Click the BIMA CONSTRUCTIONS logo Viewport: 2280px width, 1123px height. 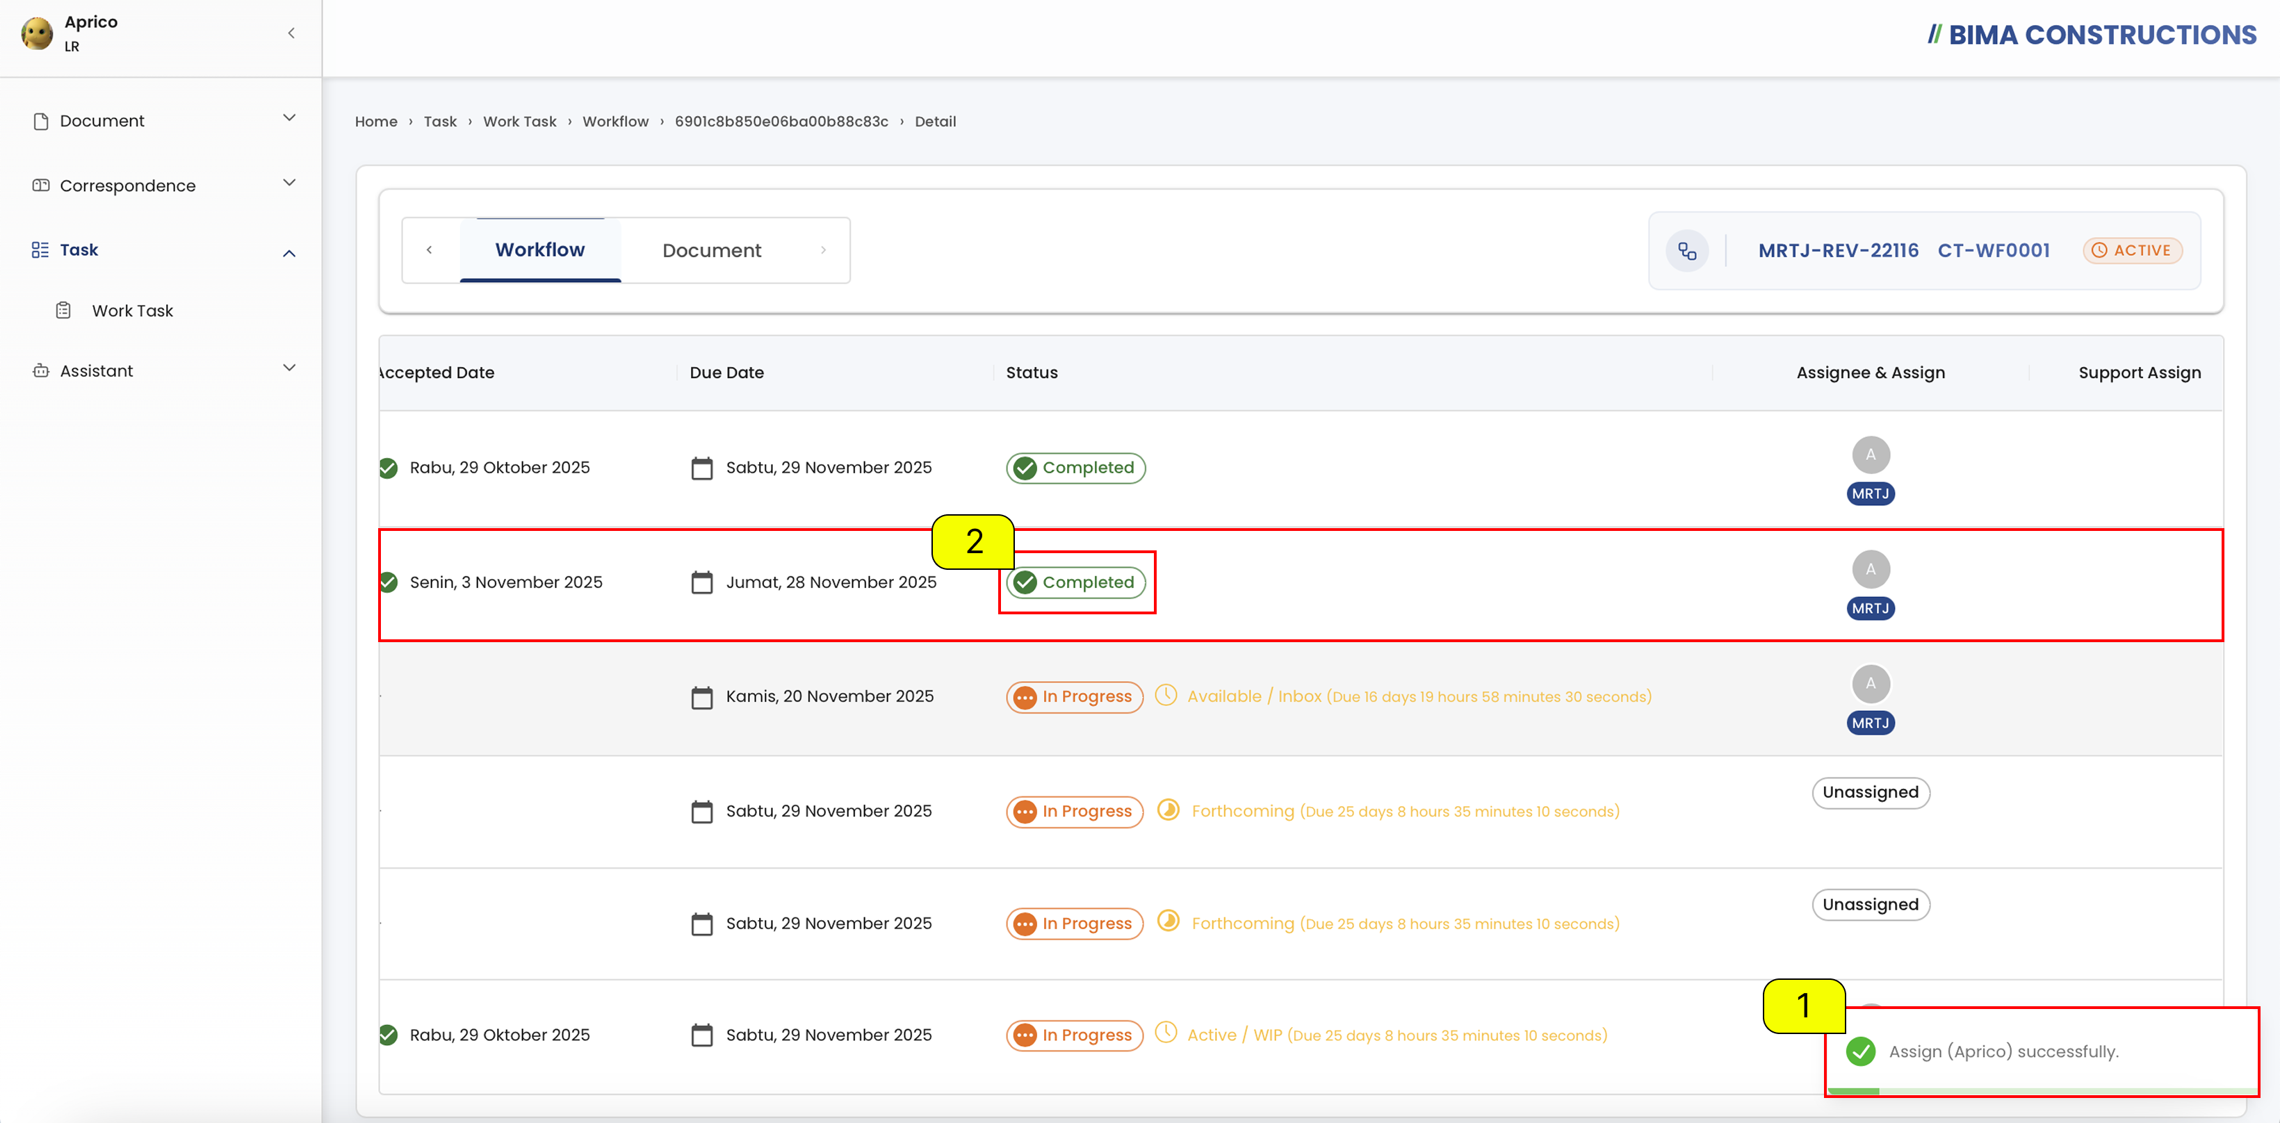coord(2092,35)
